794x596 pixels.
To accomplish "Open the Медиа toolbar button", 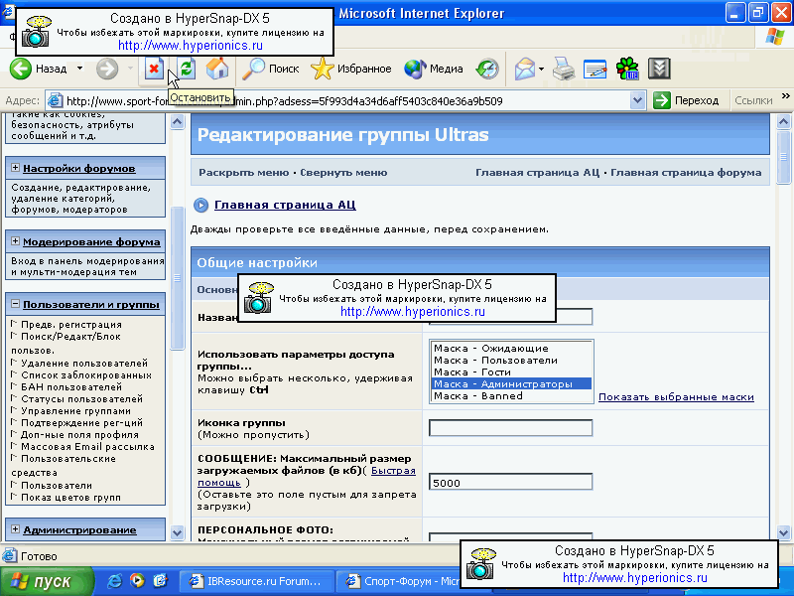I will coord(434,69).
